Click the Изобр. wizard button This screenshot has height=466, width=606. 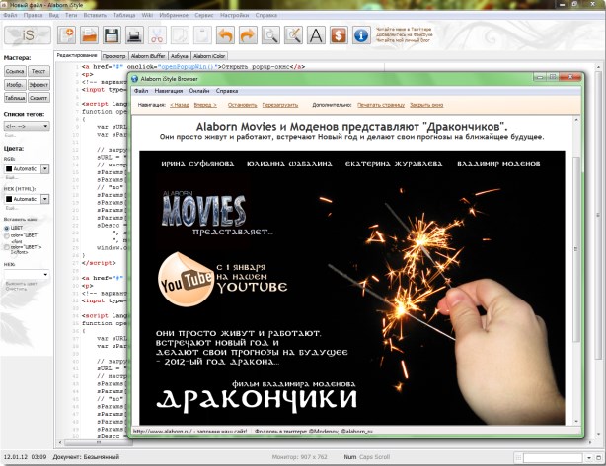(15, 84)
